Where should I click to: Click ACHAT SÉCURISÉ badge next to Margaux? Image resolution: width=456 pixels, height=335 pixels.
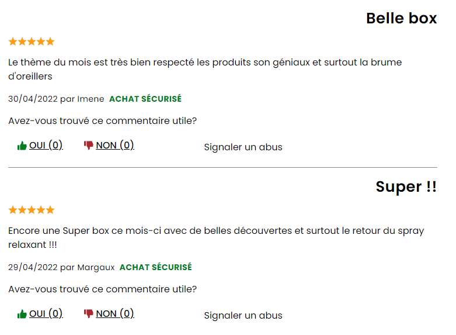coord(155,267)
